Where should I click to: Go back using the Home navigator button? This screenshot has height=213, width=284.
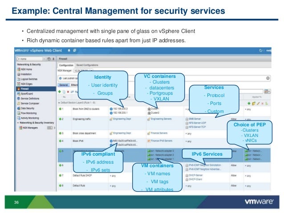point(30,59)
